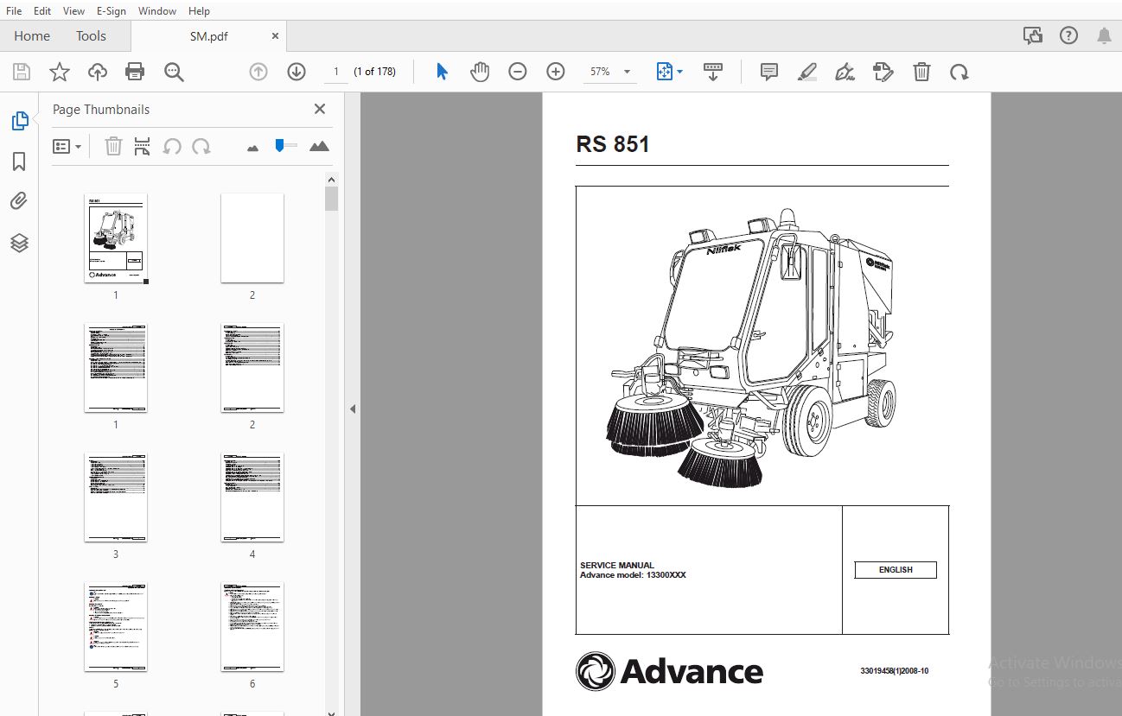
Task: Open the Layers panel
Action: coord(19,243)
